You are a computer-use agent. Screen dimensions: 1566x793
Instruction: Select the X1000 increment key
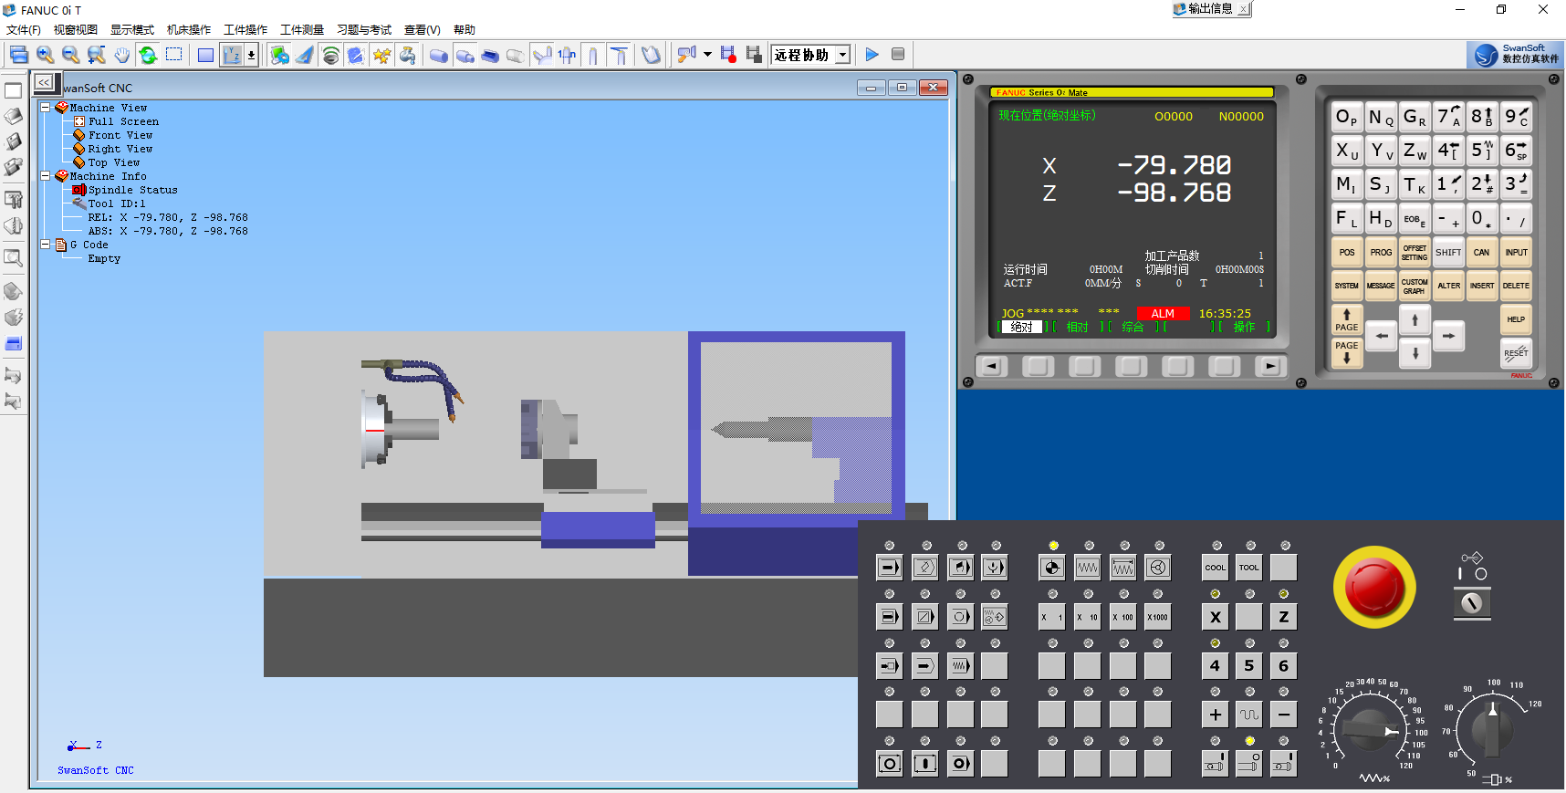pyautogui.click(x=1157, y=617)
